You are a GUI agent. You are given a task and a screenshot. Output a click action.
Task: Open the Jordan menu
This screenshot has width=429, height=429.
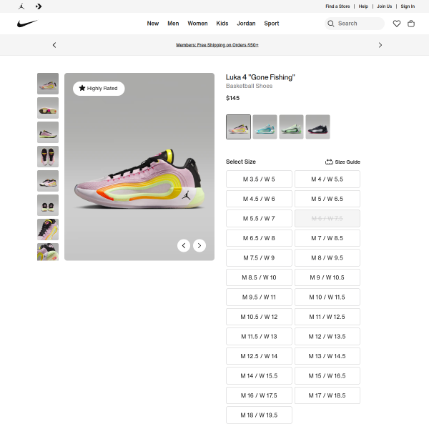click(246, 24)
